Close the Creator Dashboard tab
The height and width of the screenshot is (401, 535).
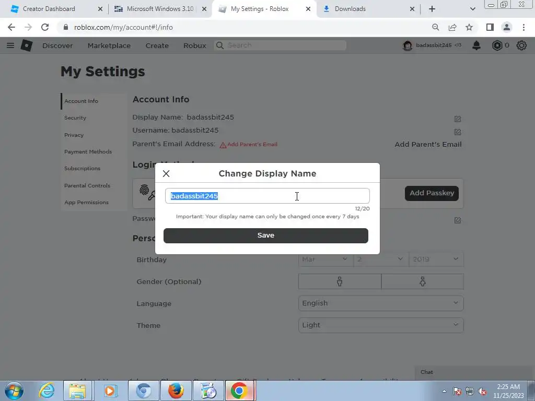[x=100, y=9]
